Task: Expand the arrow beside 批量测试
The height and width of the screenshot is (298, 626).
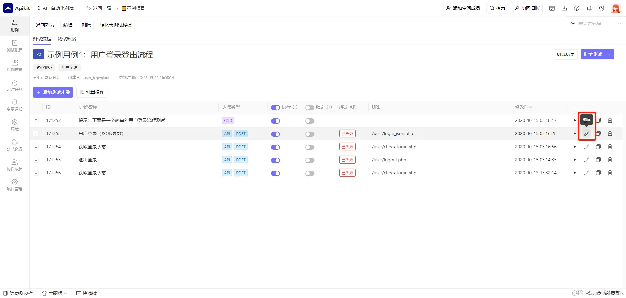Action: point(609,54)
